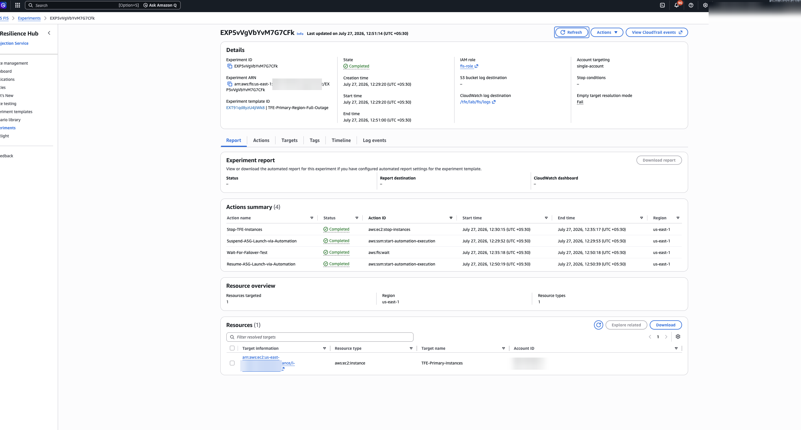Switch to the Report tab
Screen dimensions: 801x430
pyautogui.click(x=234, y=141)
